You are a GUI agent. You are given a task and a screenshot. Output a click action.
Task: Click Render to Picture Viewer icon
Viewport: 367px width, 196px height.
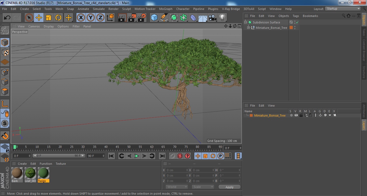132,18
